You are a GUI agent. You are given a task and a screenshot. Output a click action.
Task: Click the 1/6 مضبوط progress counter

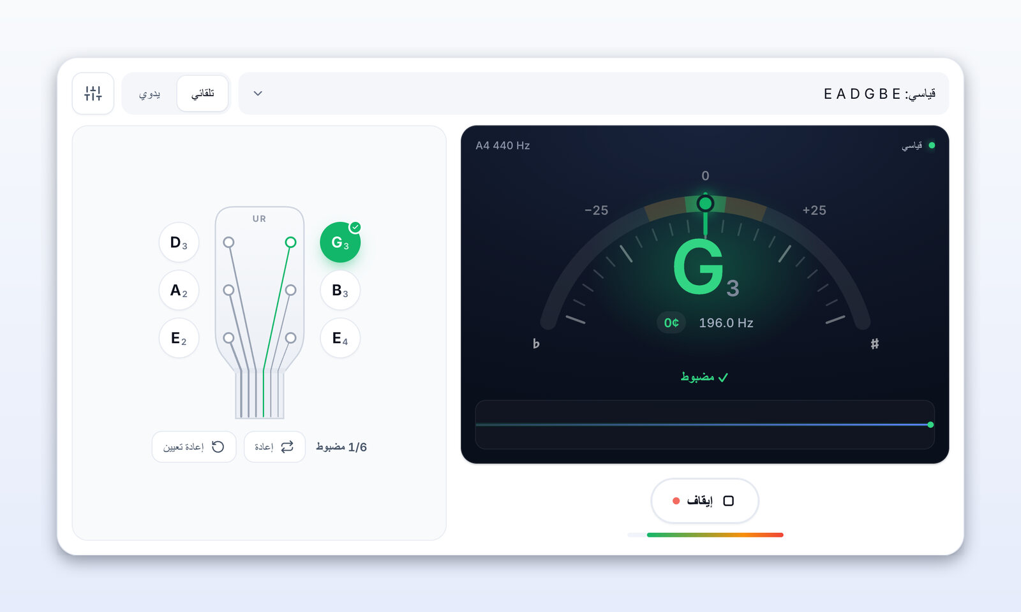point(341,447)
